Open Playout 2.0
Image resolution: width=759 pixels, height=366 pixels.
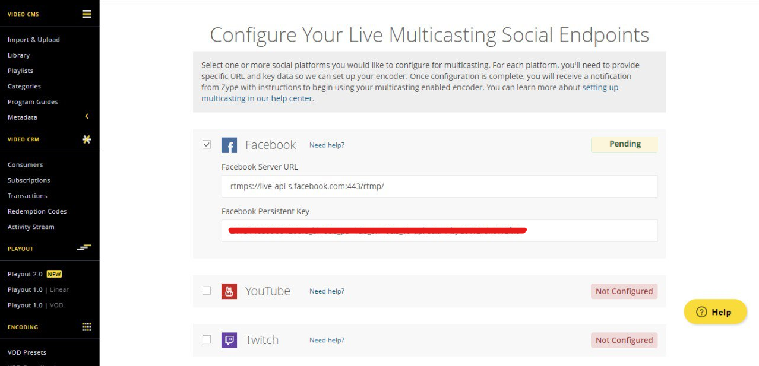click(25, 274)
